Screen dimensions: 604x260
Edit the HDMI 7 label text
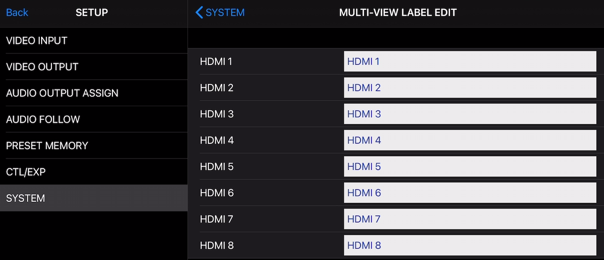[469, 219]
